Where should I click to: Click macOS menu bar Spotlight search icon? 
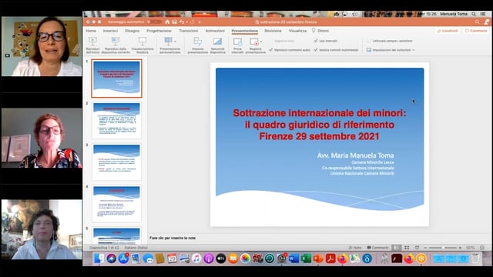[x=474, y=14]
